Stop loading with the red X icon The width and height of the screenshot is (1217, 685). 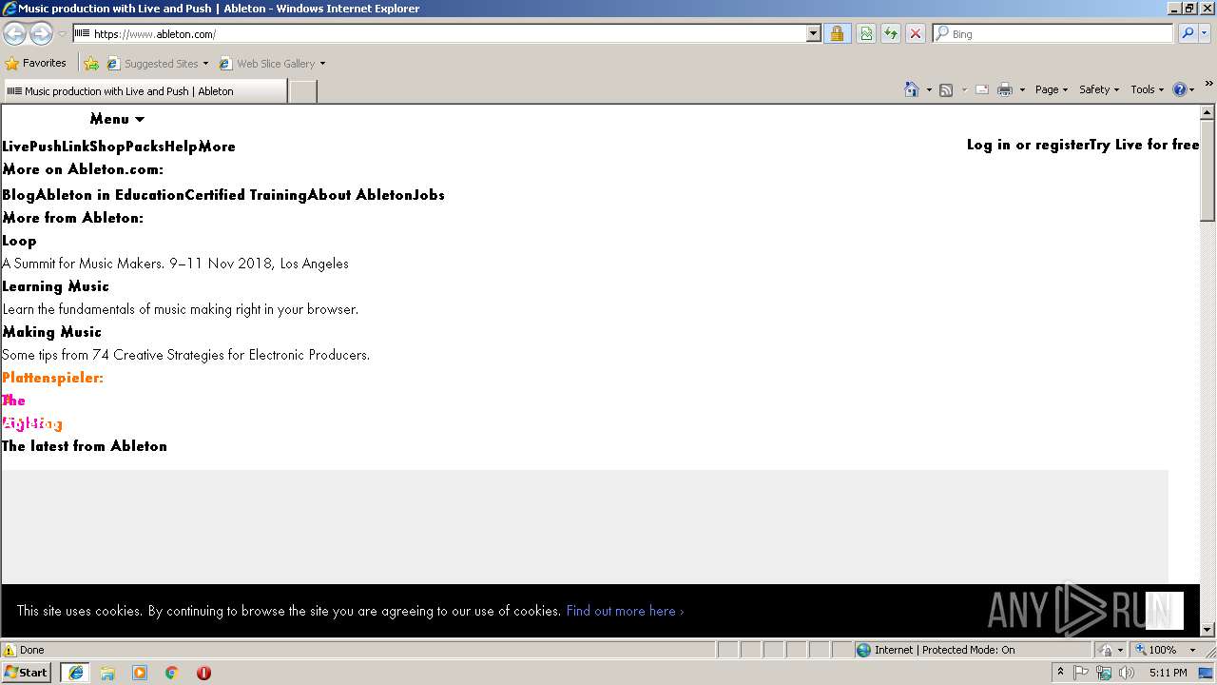tap(916, 33)
